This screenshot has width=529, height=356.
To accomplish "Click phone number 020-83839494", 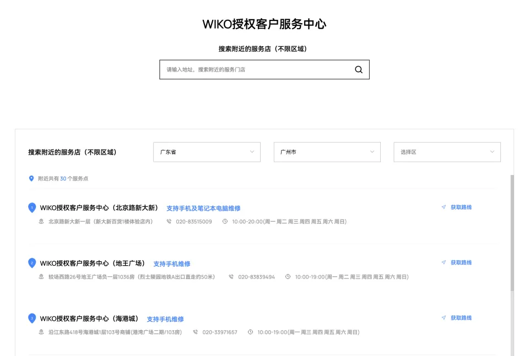I will tap(256, 277).
